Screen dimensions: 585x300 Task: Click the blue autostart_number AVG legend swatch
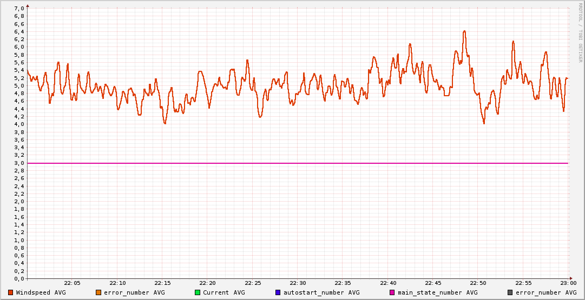[x=278, y=292]
